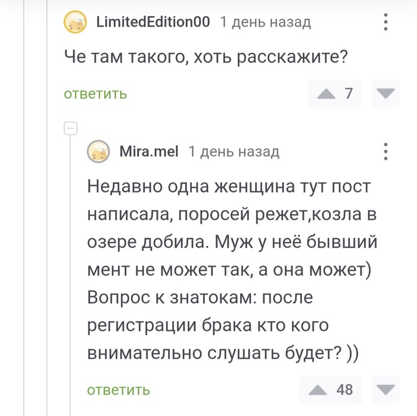Downvote LimitedEdition00's comment
Viewport: 417px width, 416px height.
[386, 94]
